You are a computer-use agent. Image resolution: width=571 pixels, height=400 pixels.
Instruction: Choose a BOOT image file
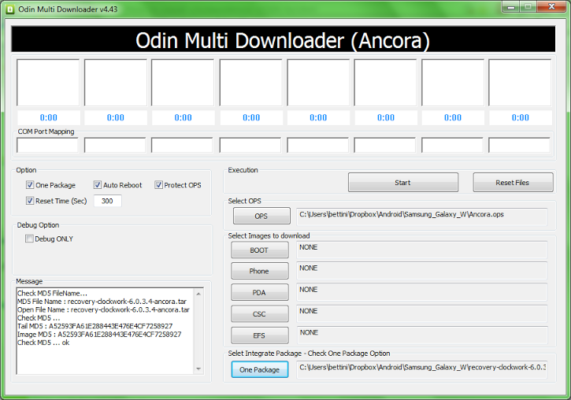point(259,250)
